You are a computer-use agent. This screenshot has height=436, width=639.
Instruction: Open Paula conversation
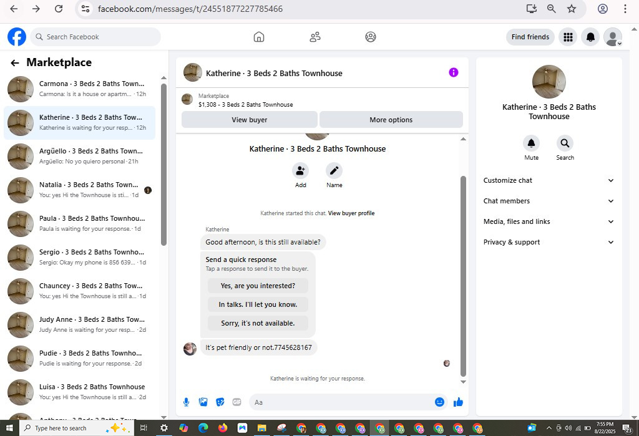point(79,224)
